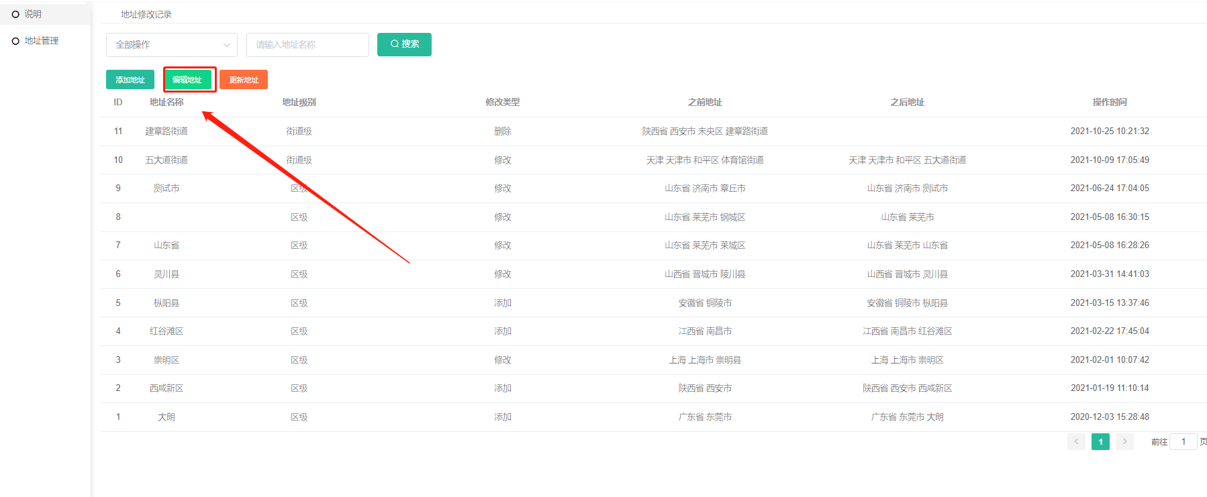Screen dimensions: 1207x497
Task: Go to previous page arrow in pagination
Action: point(1076,441)
